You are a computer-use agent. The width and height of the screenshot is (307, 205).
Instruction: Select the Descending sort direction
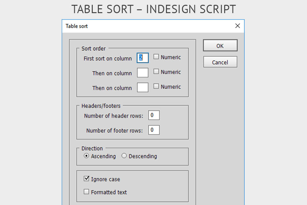pos(124,156)
